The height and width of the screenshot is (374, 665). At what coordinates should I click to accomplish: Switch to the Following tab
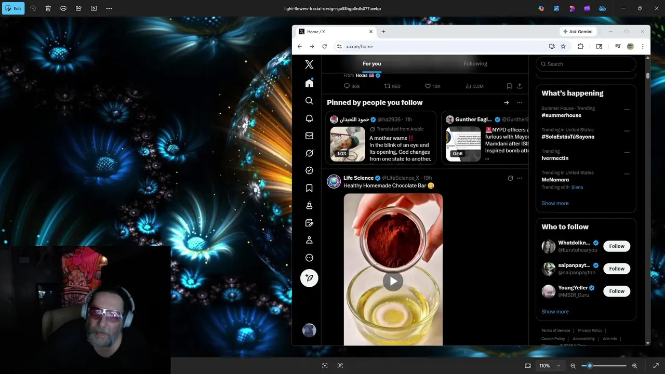point(475,63)
